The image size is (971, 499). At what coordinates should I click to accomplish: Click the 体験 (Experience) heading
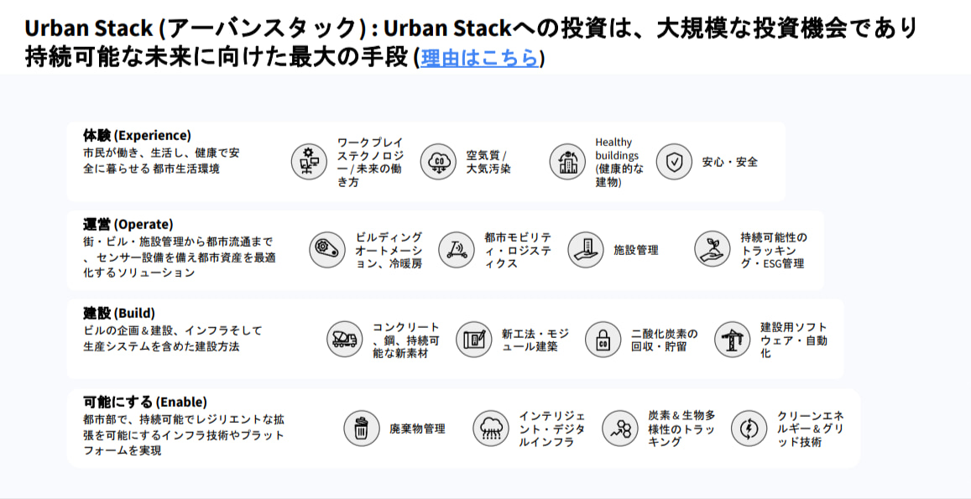coord(137,135)
